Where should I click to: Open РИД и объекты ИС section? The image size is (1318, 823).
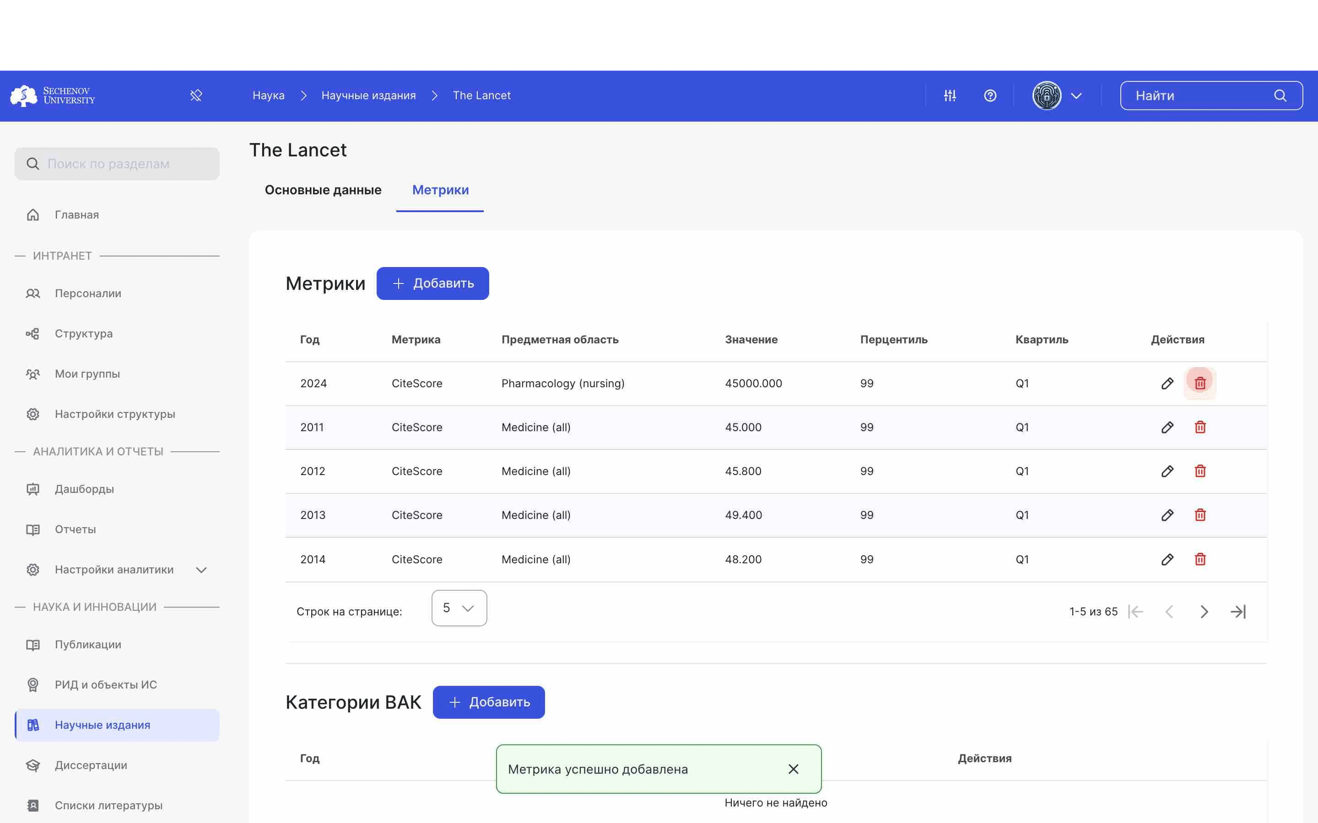tap(117, 685)
